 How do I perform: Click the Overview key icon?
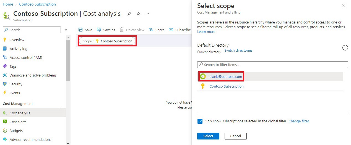click(5, 40)
